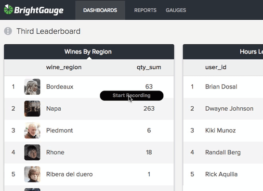Click the Kiki Munoz entry
263x191 pixels.
(221, 130)
